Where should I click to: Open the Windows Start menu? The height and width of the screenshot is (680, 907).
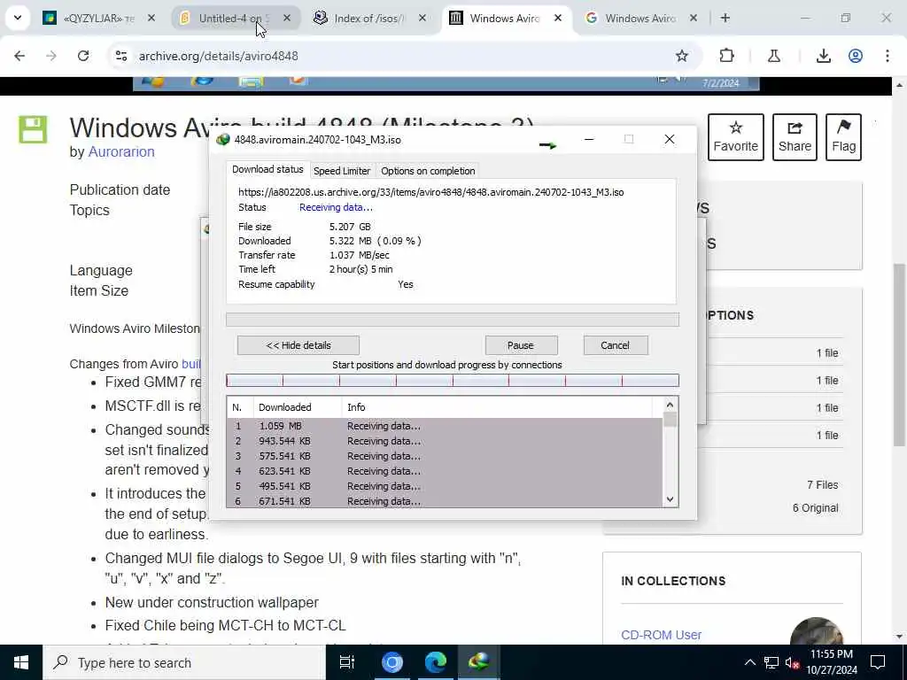pyautogui.click(x=21, y=662)
